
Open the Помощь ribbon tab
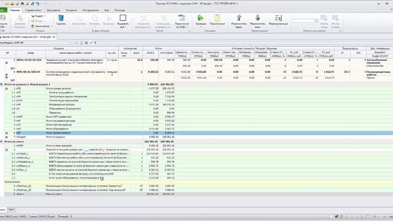120,10
